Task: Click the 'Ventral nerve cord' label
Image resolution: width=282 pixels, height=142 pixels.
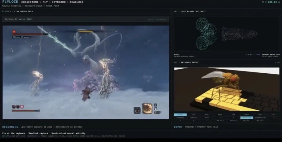Action: coord(271,54)
